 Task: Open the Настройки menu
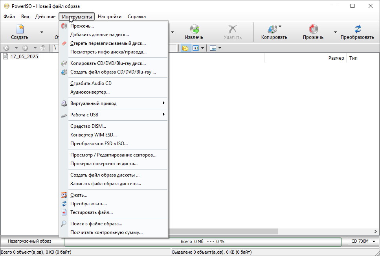(110, 17)
